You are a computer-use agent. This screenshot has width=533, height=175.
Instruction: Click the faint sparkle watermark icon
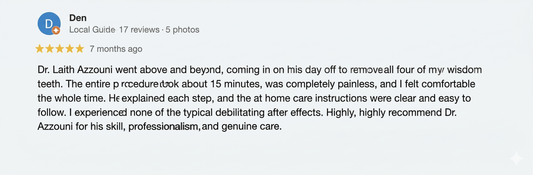coord(516,159)
